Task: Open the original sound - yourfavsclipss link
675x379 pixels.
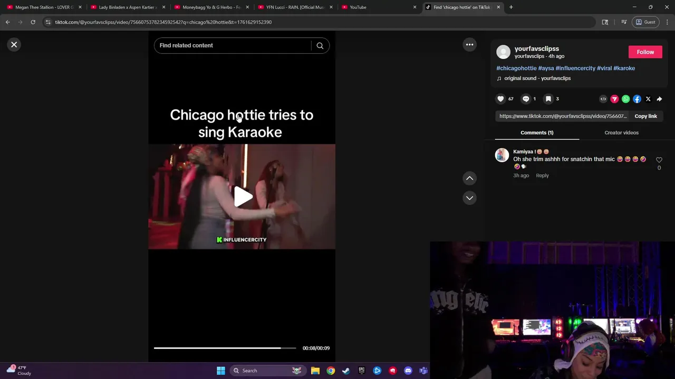Action: 537,78
